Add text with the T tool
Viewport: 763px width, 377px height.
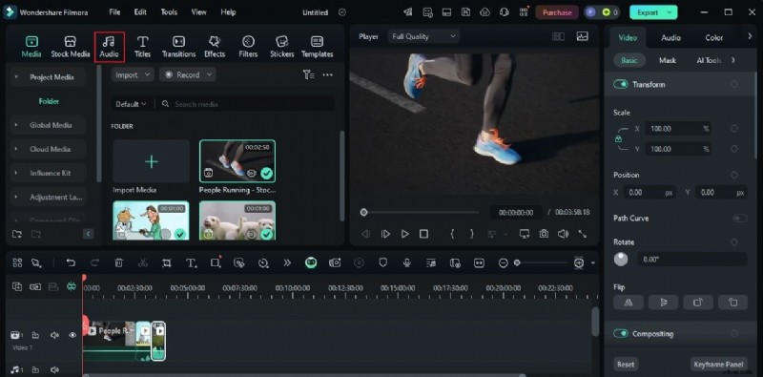pos(192,263)
